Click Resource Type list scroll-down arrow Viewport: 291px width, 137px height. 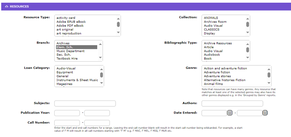(118, 32)
